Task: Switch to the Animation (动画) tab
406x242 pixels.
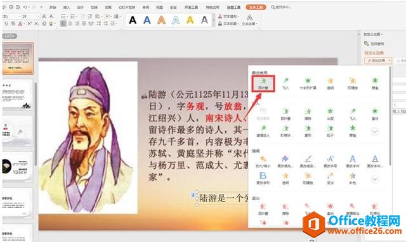Action: tap(108, 7)
